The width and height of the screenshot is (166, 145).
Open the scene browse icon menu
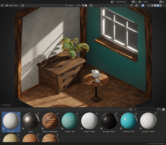click(x=113, y=2)
